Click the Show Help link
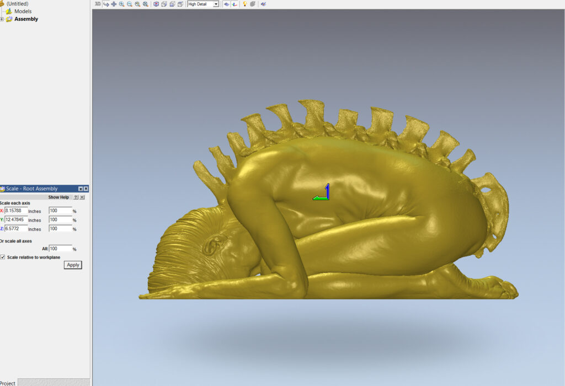565x386 pixels. [58, 197]
